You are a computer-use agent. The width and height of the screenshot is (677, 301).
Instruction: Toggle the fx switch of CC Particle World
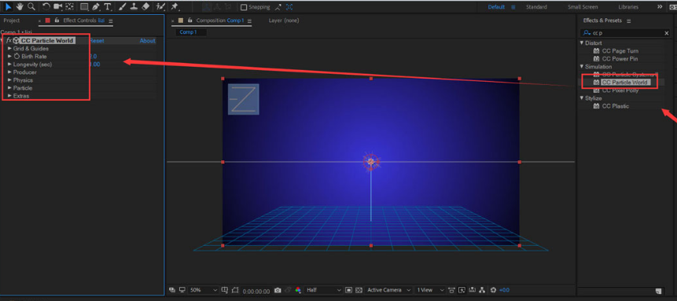click(x=9, y=41)
